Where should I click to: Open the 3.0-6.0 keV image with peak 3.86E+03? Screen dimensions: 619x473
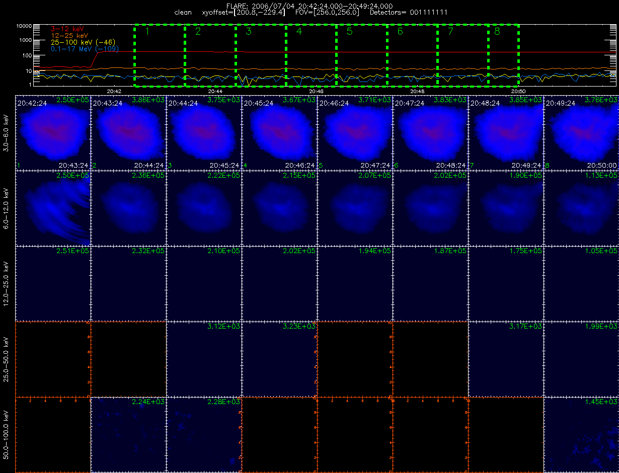(128, 132)
